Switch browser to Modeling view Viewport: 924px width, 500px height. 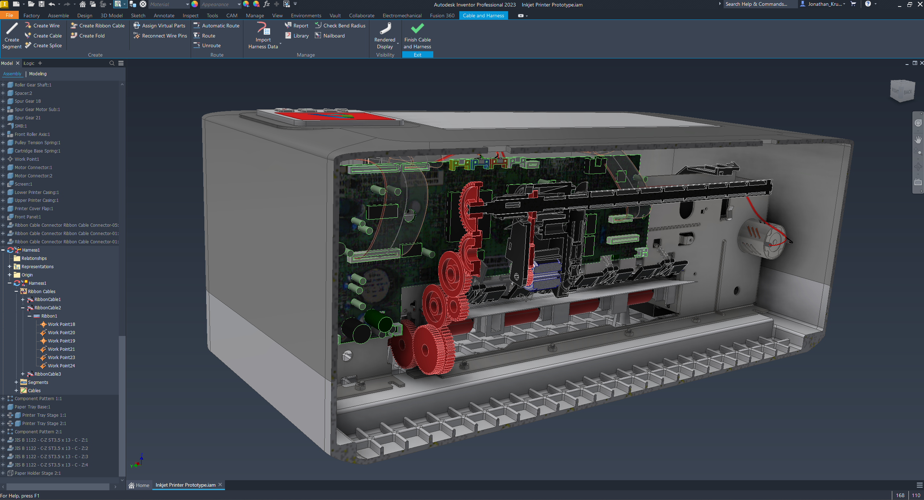pyautogui.click(x=38, y=74)
